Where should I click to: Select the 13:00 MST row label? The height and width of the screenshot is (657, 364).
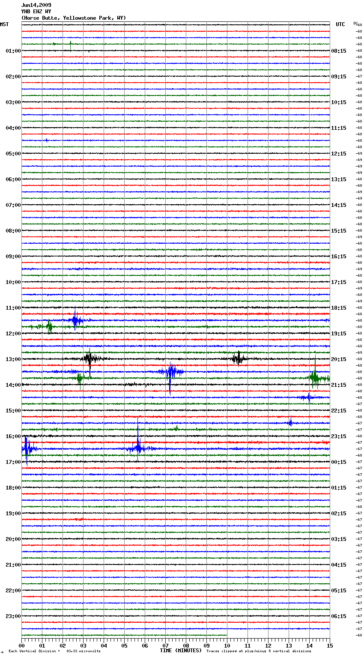[13, 359]
